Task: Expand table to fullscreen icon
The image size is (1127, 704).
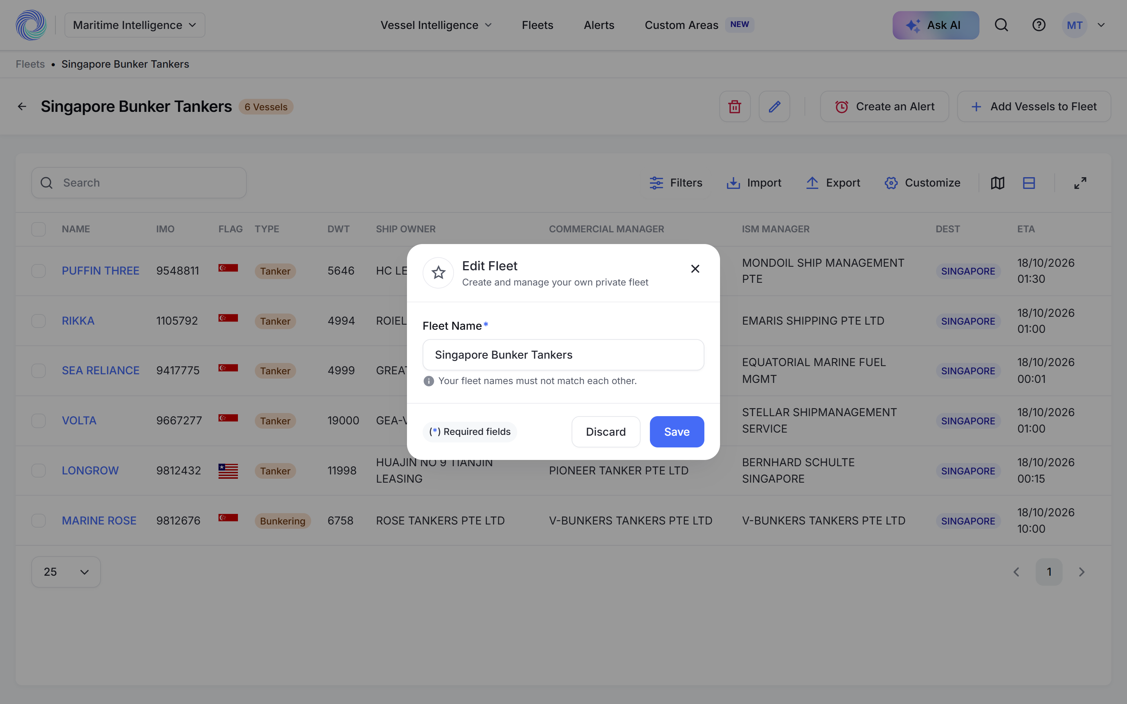Action: click(x=1080, y=183)
